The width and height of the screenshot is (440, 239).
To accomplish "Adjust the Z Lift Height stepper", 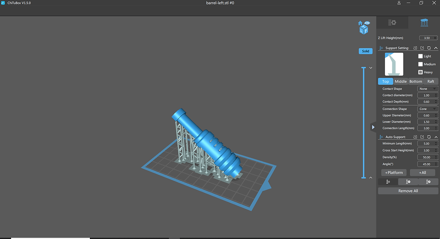I will [x=436, y=38].
